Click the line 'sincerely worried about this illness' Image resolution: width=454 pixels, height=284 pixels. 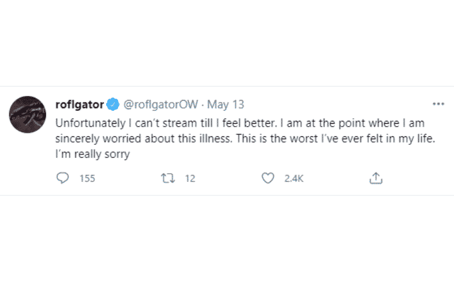(144, 139)
